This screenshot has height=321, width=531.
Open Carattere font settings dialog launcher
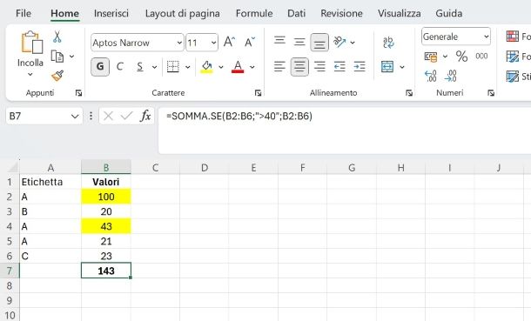[x=258, y=93]
